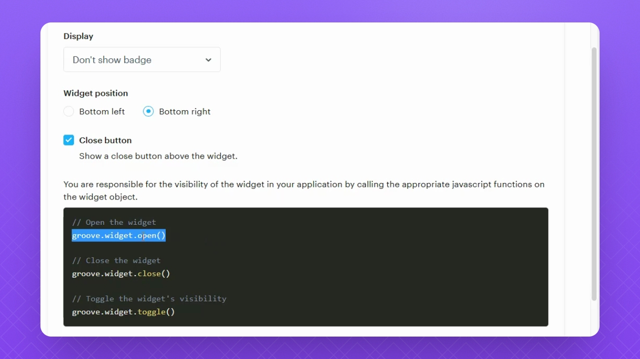Click the chevron arrow in Display dropdown
The width and height of the screenshot is (640, 359).
click(x=209, y=60)
